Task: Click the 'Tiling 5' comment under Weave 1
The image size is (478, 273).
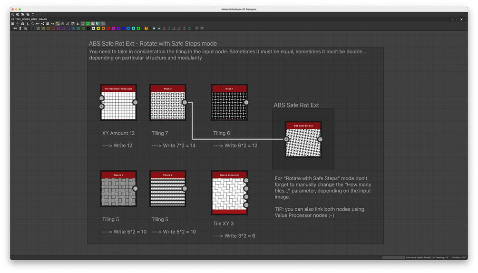Action: pos(110,219)
